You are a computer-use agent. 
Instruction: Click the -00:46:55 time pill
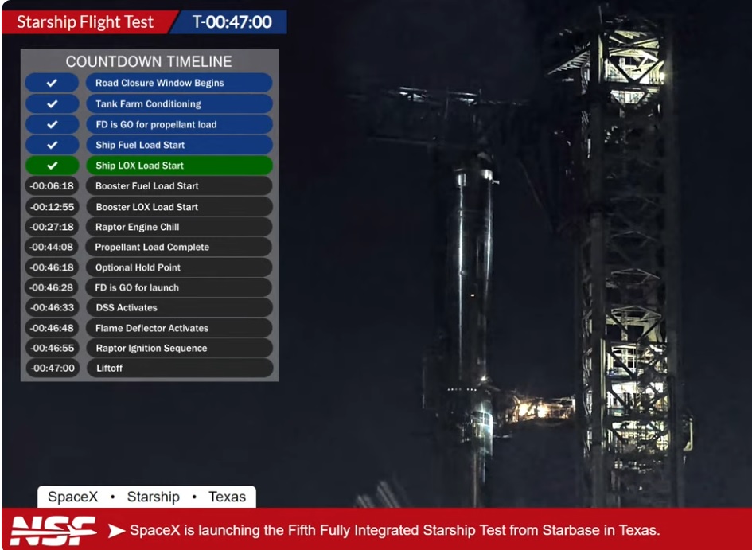coord(52,348)
